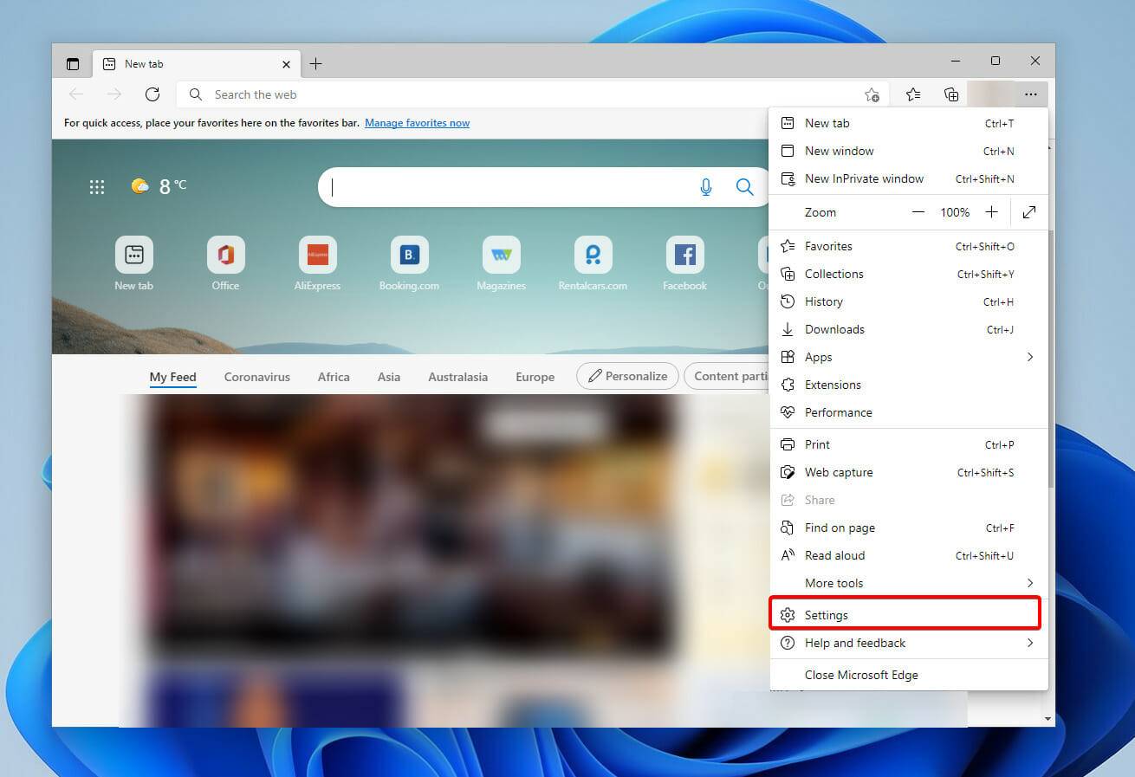
Task: Open the AliExpress quick link tile
Action: pyautogui.click(x=317, y=263)
